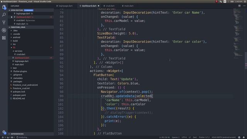Click the 1 unsaved badge in Open Editors
Viewport: 247px width, 139px height.
29,10
